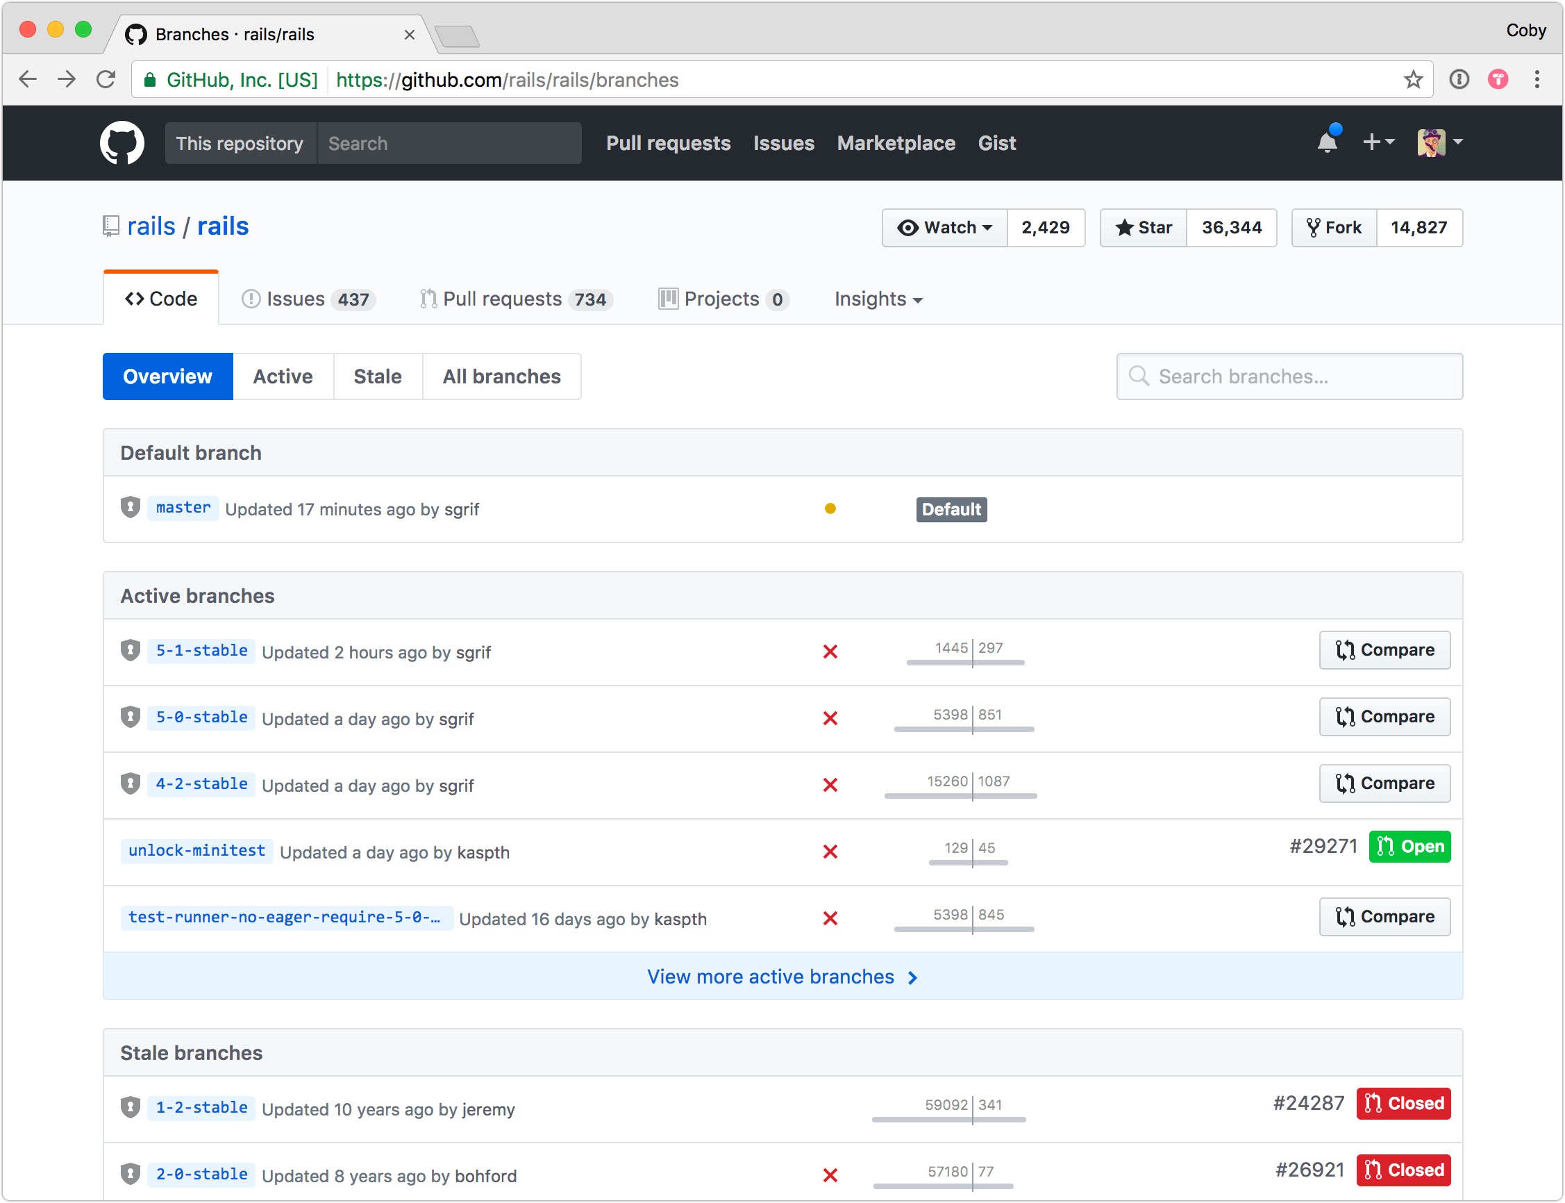Compare the 5-0-stable branch
The image size is (1565, 1203).
click(1384, 717)
